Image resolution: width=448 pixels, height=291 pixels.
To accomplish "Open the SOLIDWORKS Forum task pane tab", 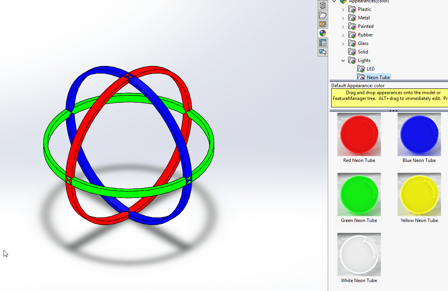I will pyautogui.click(x=323, y=52).
